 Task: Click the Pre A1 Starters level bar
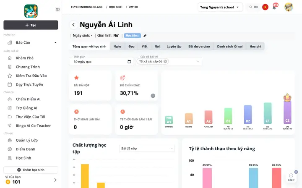169,120
